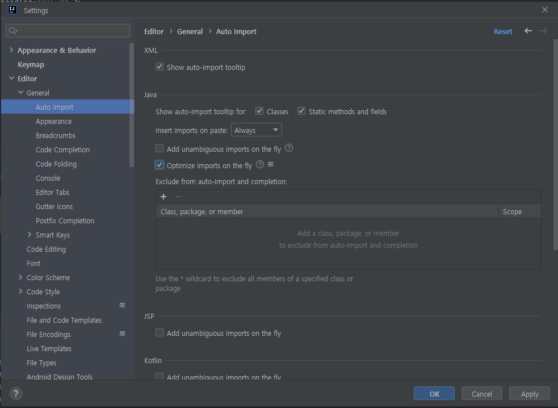The height and width of the screenshot is (408, 558).
Task: Open help for Add unambiguous imports
Action: 289,148
